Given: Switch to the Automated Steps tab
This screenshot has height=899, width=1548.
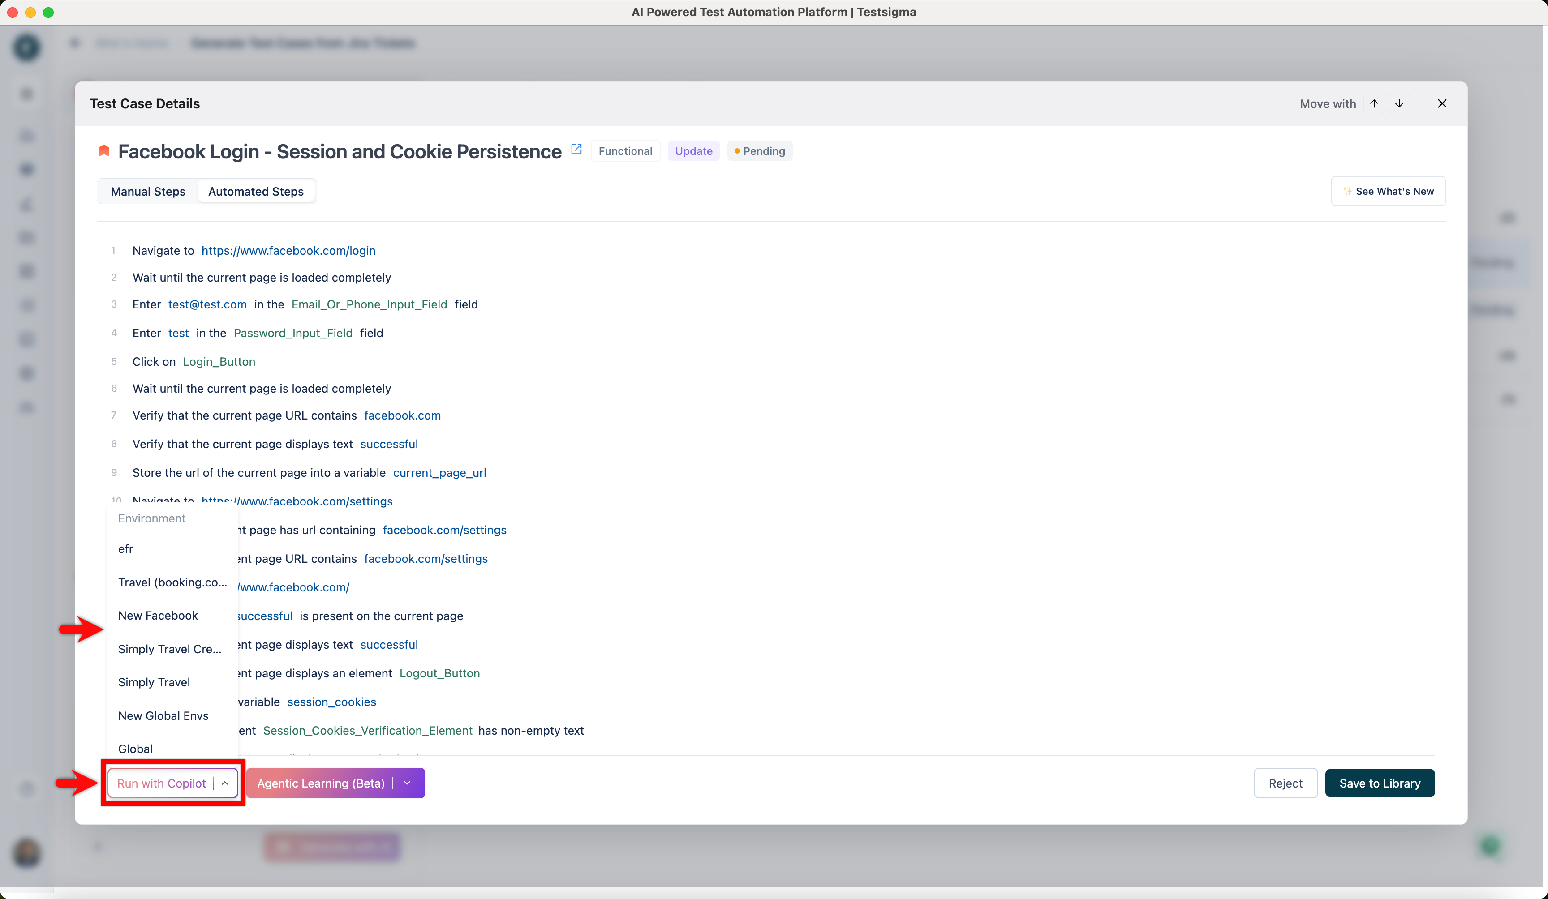Looking at the screenshot, I should pos(256,191).
